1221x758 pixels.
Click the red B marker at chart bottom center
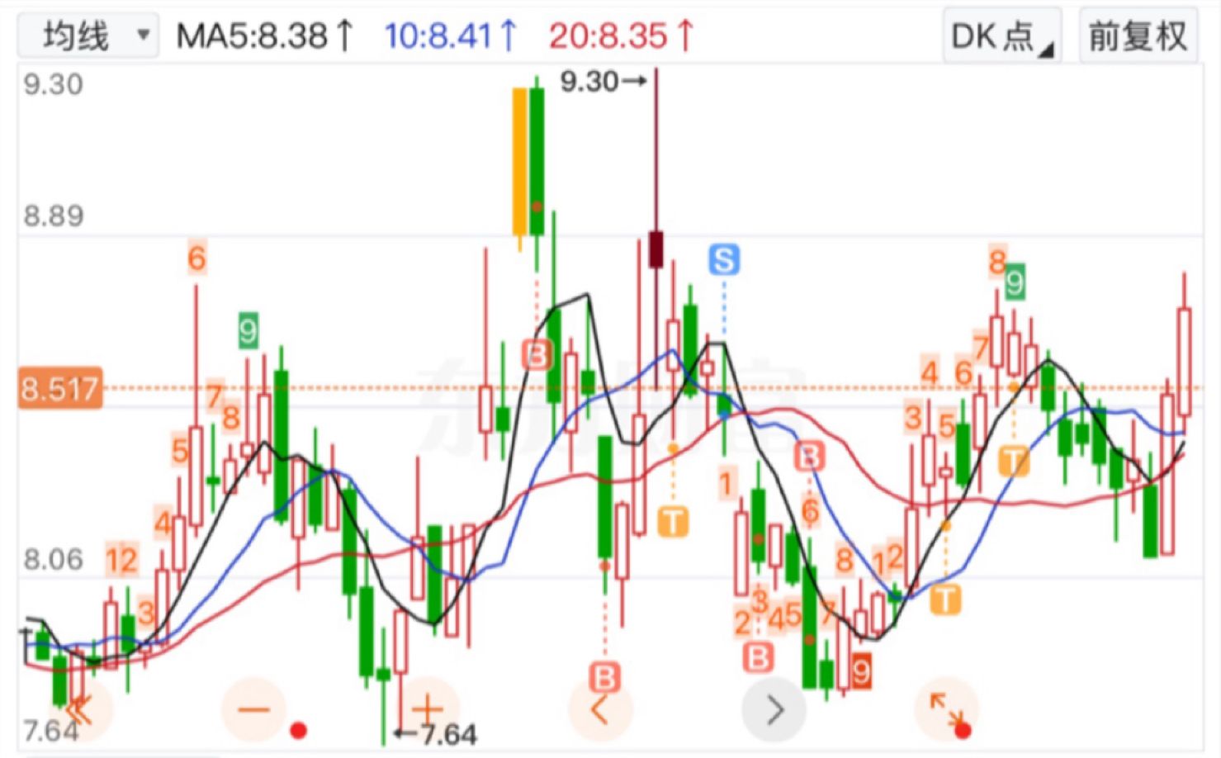pos(604,677)
